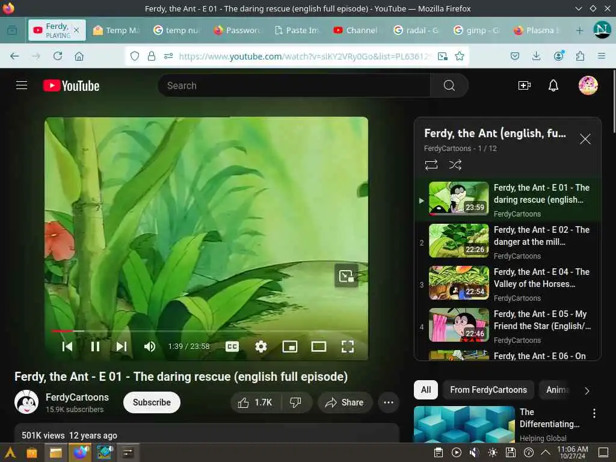Dislike the video
This screenshot has height=462, width=616.
295,402
